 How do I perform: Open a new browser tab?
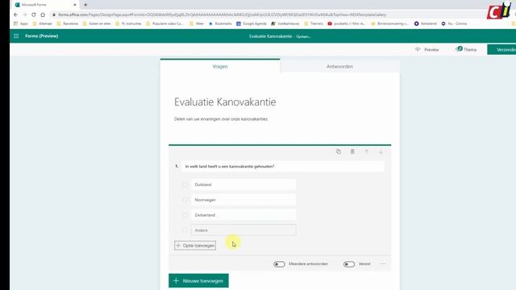pyautogui.click(x=85, y=5)
